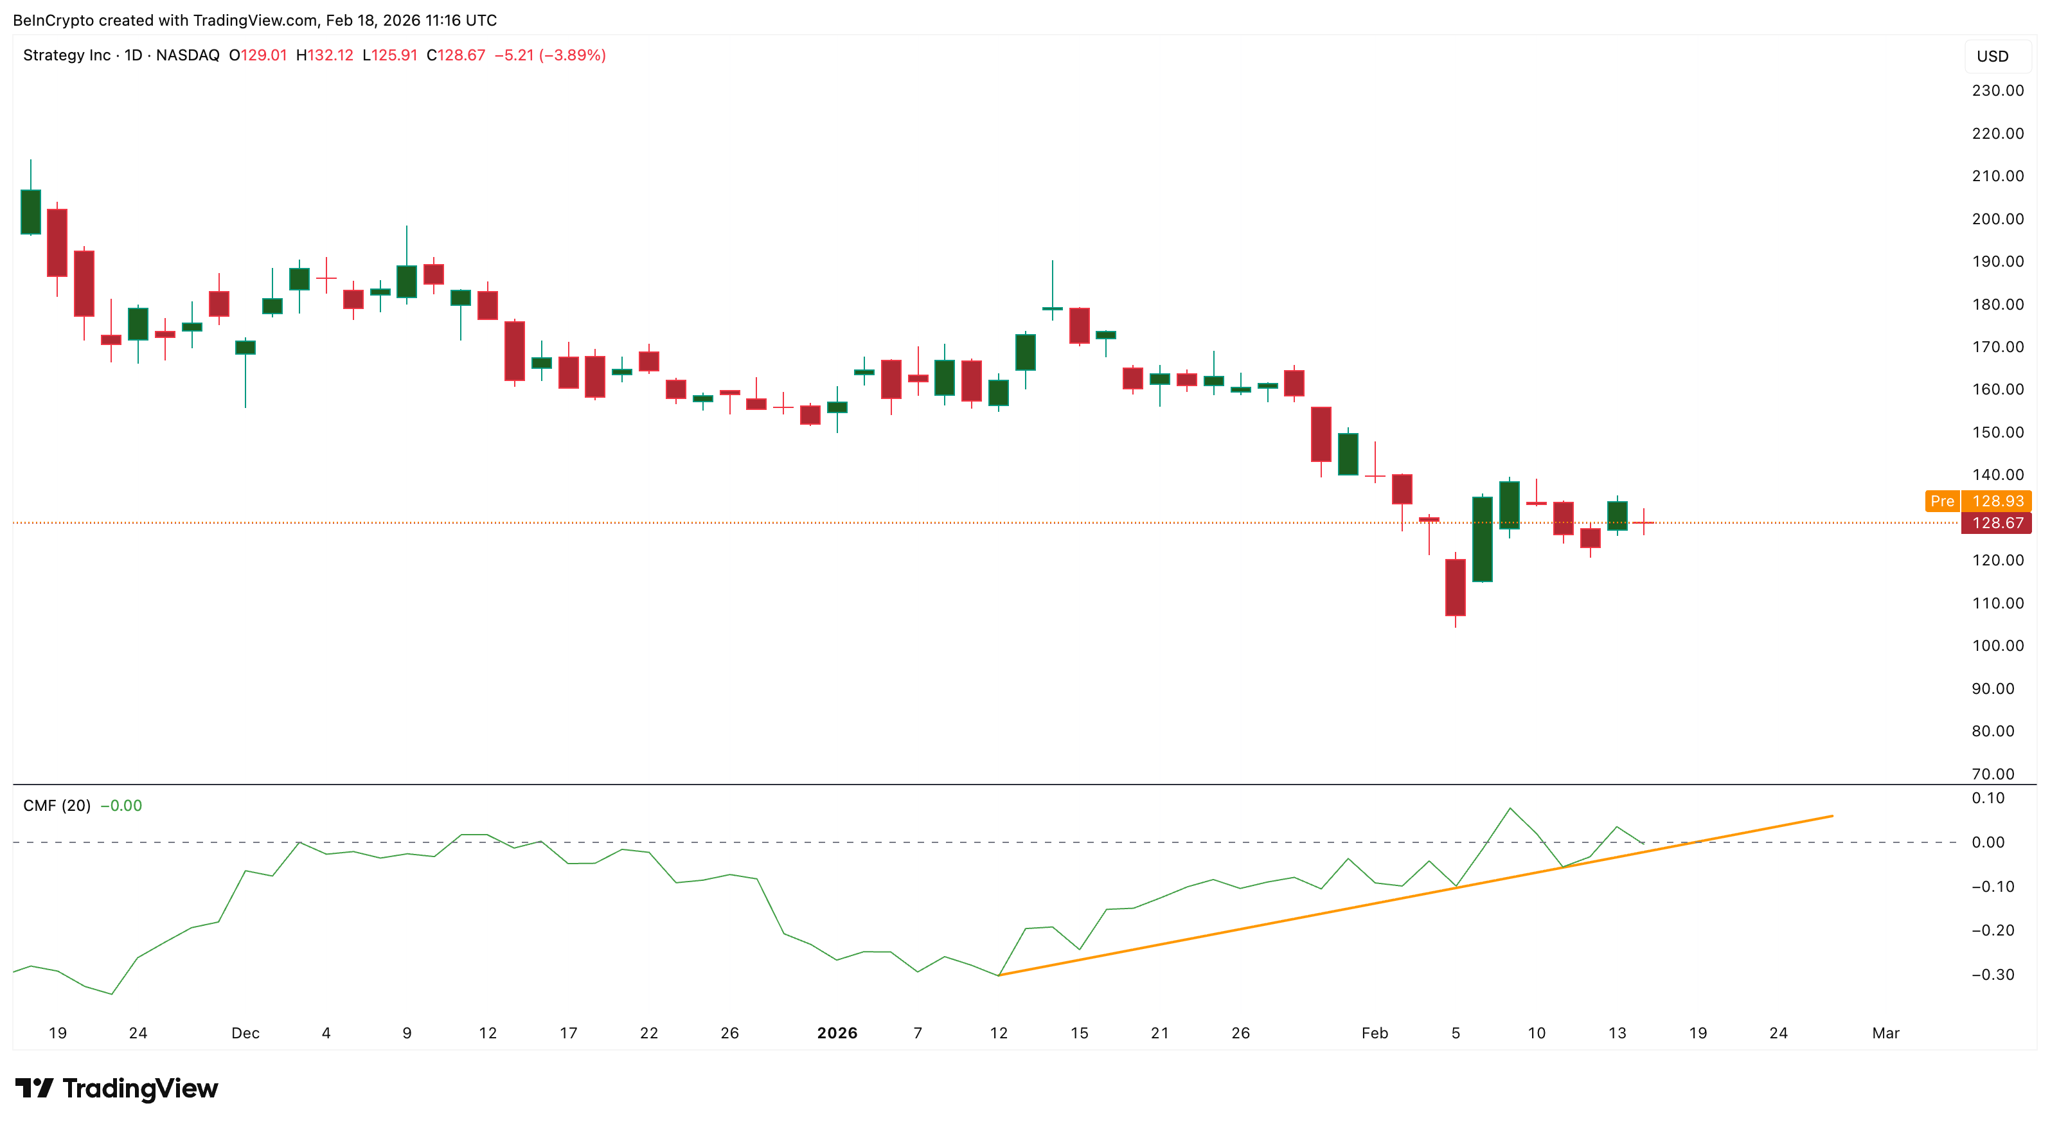Click the 2026 year marker on time axis
The height and width of the screenshot is (1127, 2050).
pyautogui.click(x=837, y=1033)
